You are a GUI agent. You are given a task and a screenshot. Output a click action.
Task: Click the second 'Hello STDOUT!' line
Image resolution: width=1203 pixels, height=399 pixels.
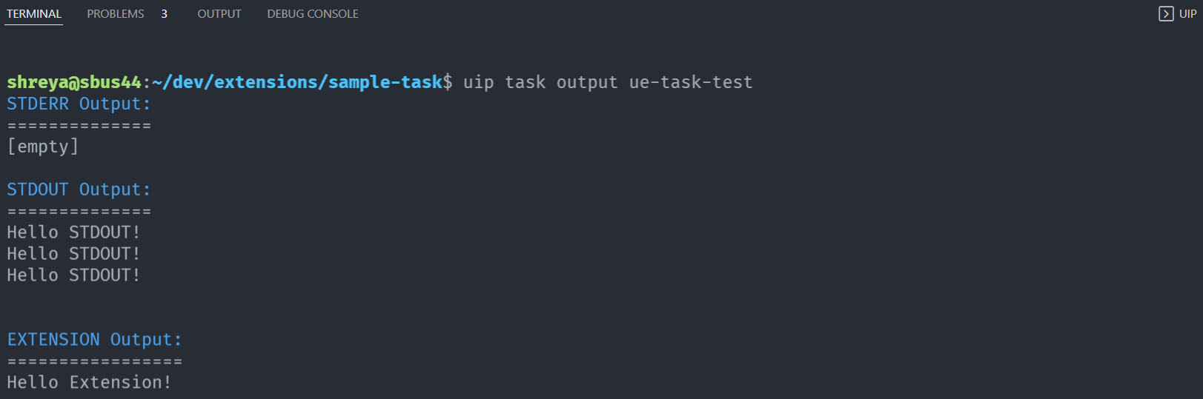[x=73, y=254]
